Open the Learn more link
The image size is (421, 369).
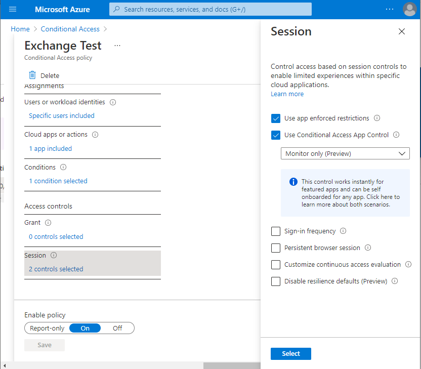[x=287, y=94]
